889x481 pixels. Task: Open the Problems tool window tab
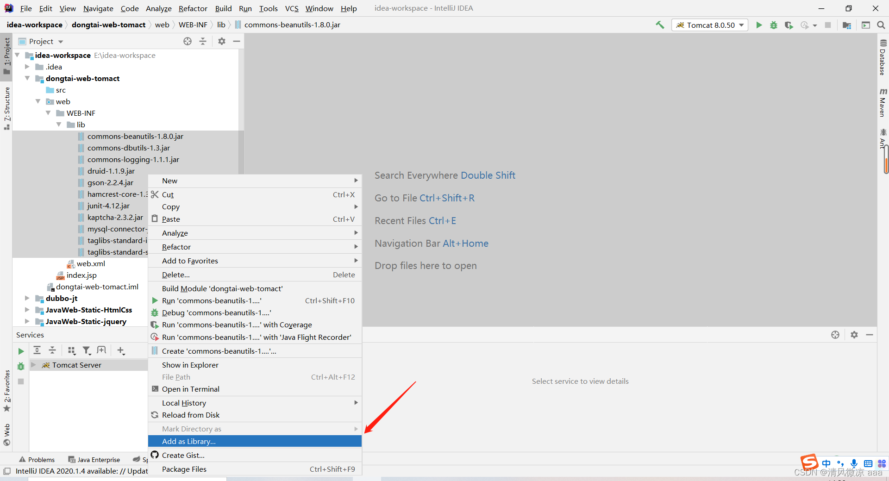(37, 460)
